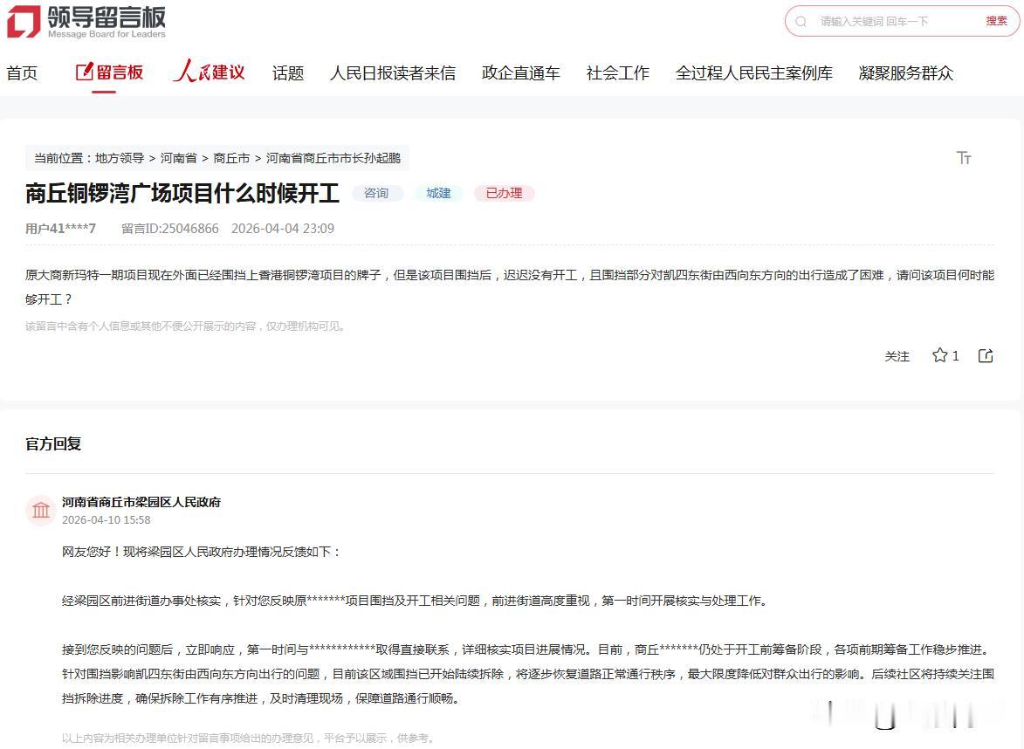
Task: Star the message with the star icon
Action: click(938, 355)
